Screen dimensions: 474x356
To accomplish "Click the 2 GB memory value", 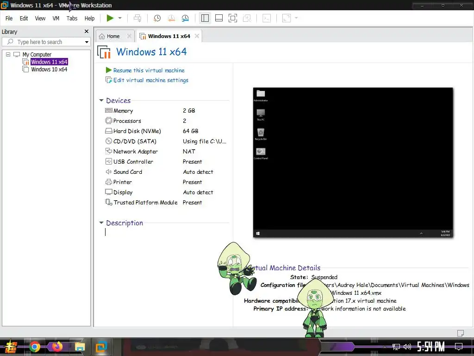I will click(x=189, y=111).
